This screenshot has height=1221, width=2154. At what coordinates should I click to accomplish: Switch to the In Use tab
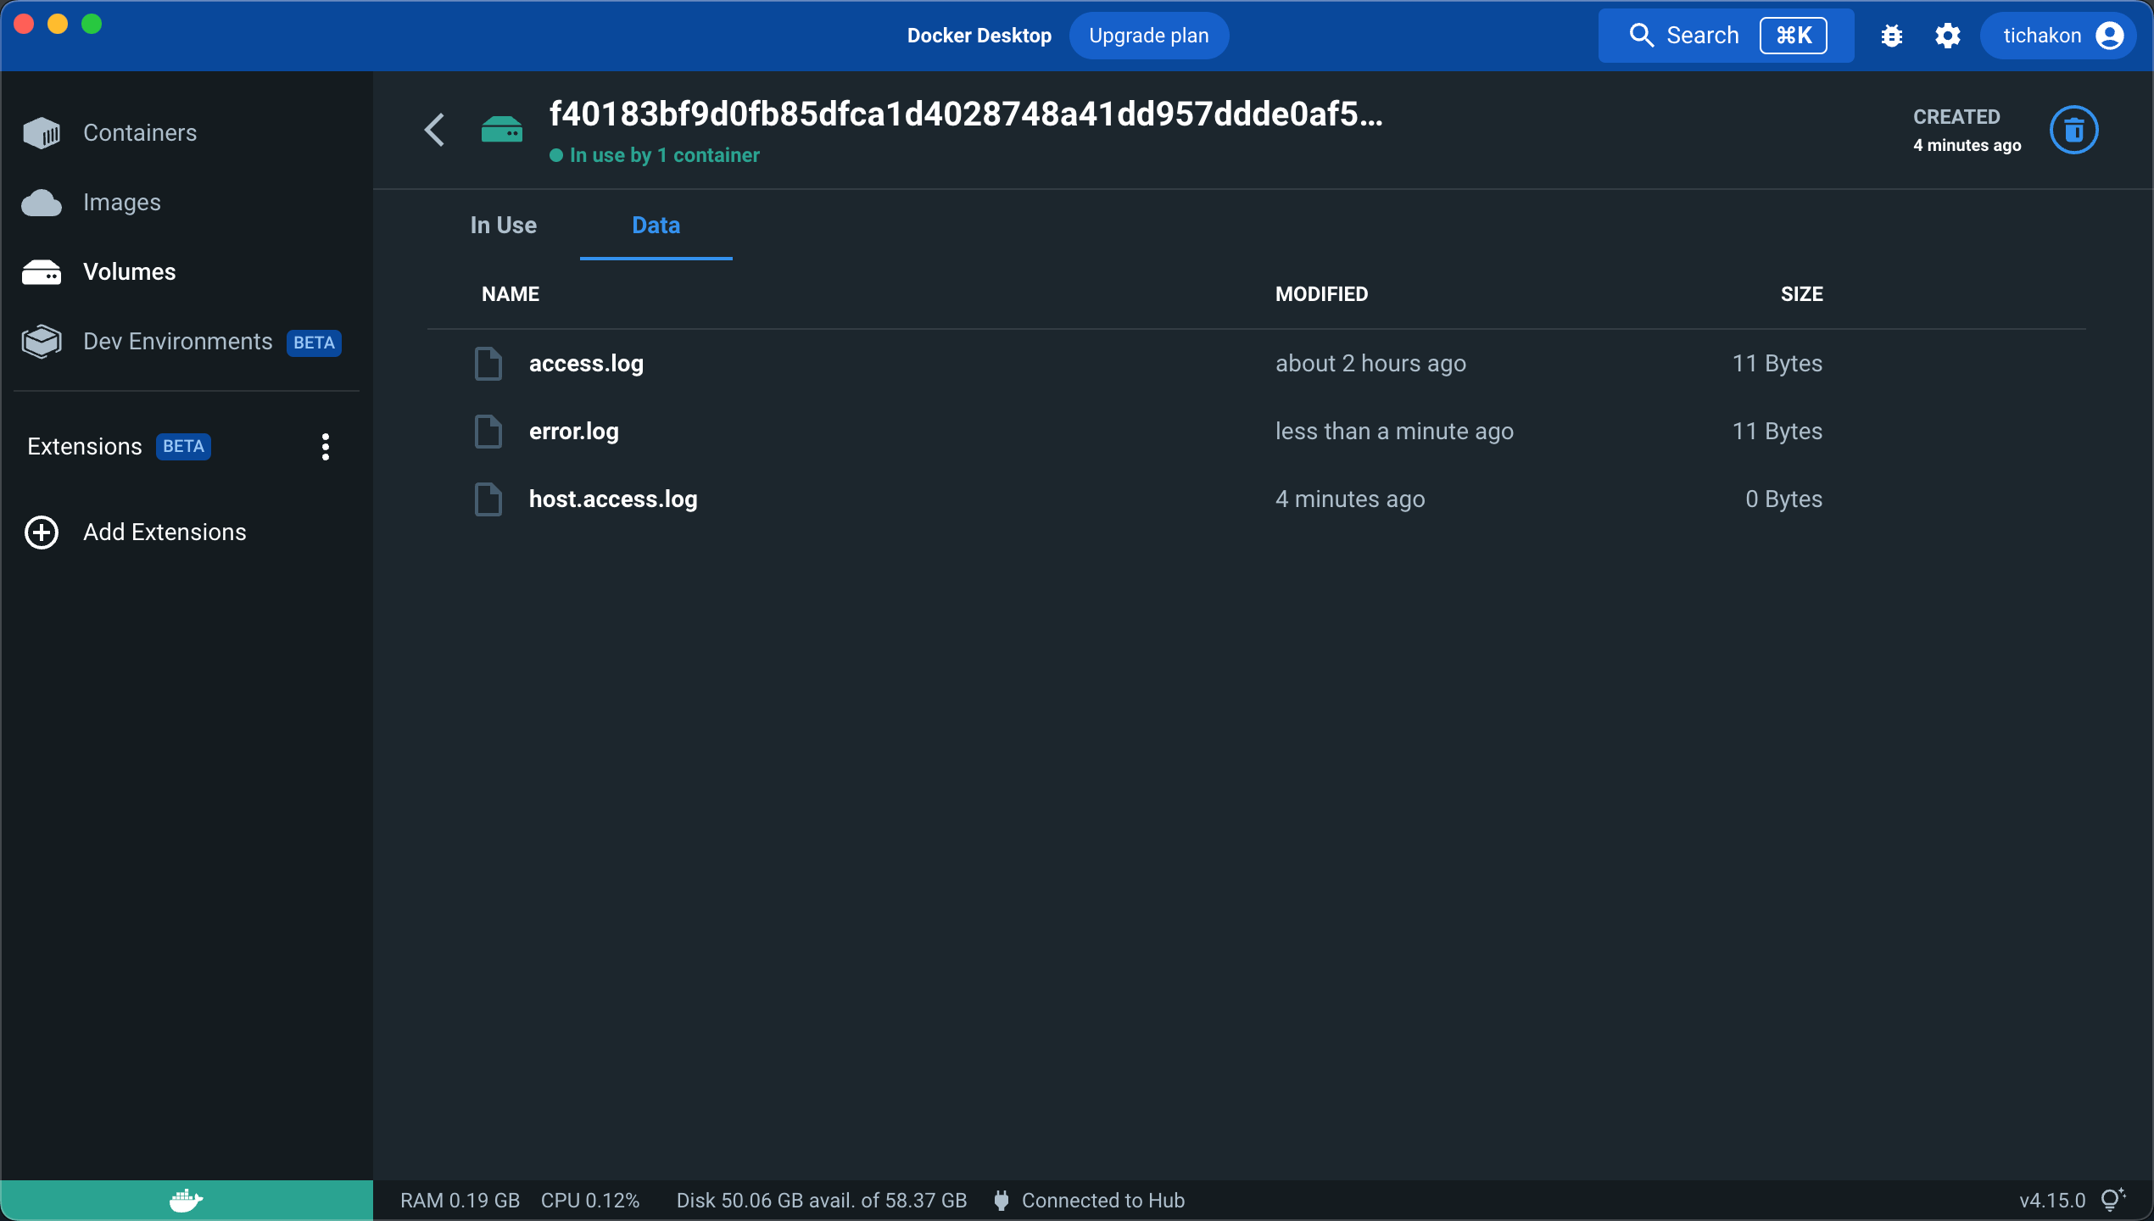503,226
